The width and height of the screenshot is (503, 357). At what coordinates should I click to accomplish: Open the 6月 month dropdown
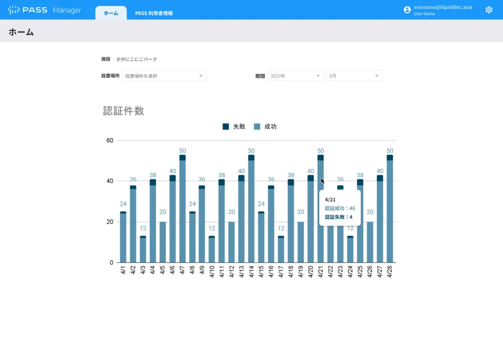(x=354, y=76)
